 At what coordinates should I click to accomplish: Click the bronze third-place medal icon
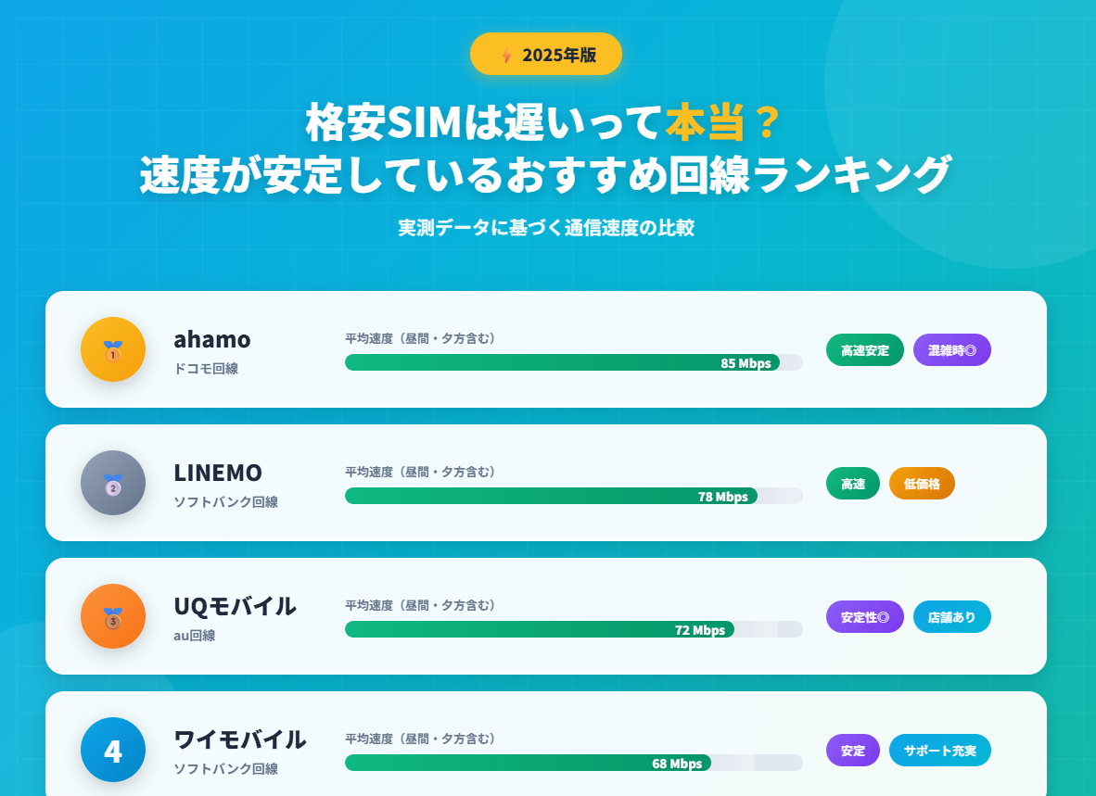point(113,616)
